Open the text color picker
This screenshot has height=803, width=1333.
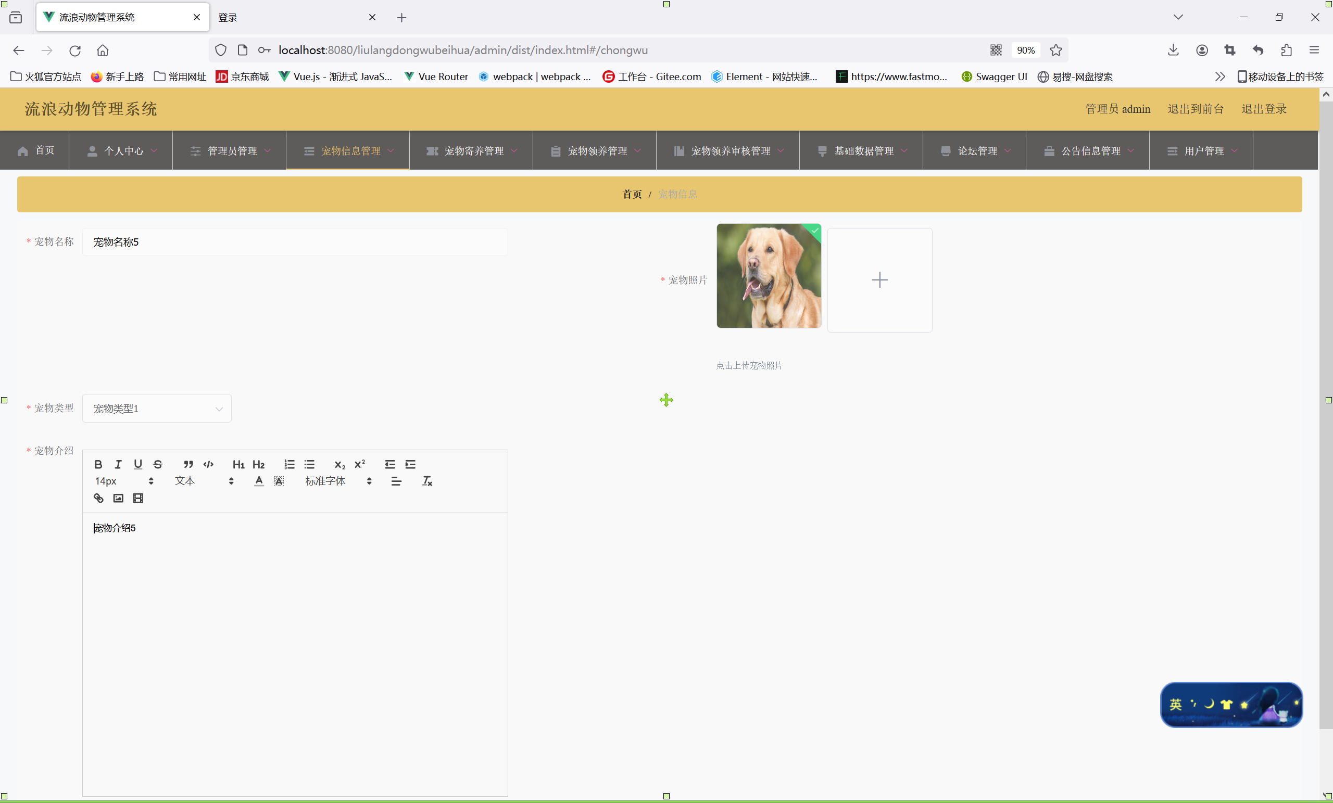[259, 481]
